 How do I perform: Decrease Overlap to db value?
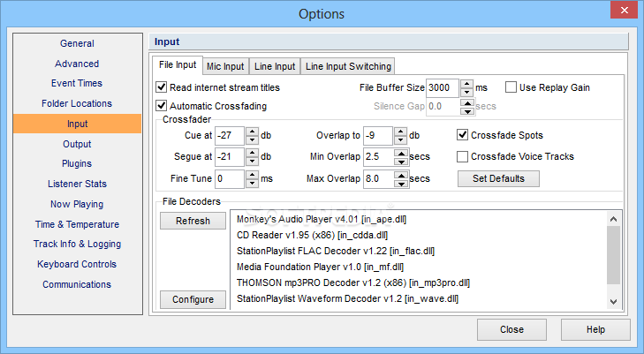(400, 139)
